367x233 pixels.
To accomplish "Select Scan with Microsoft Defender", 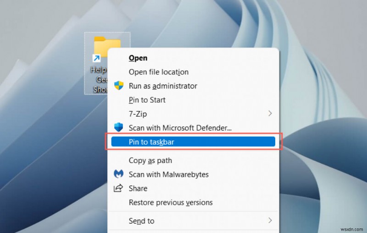I will (193, 128).
